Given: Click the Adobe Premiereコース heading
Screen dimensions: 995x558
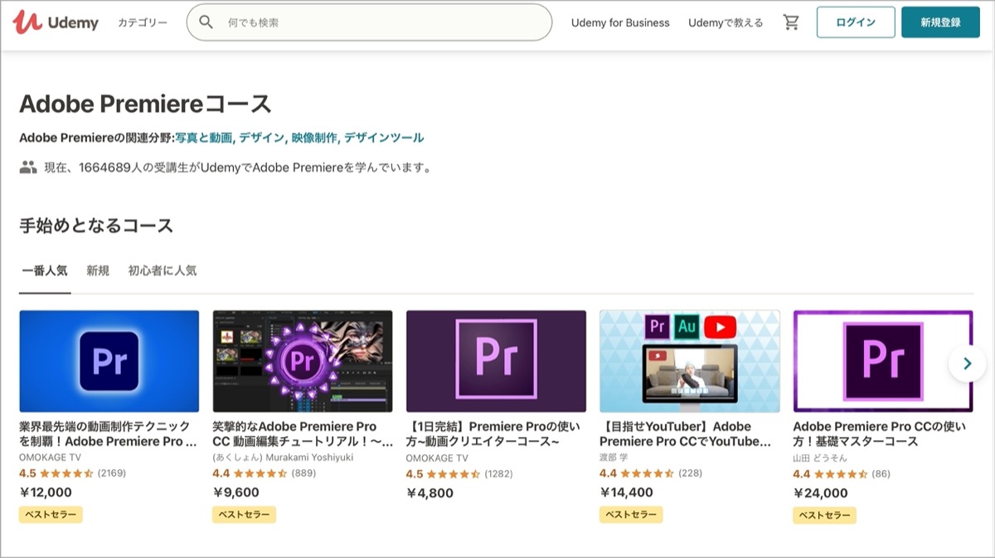Looking at the screenshot, I should point(145,104).
